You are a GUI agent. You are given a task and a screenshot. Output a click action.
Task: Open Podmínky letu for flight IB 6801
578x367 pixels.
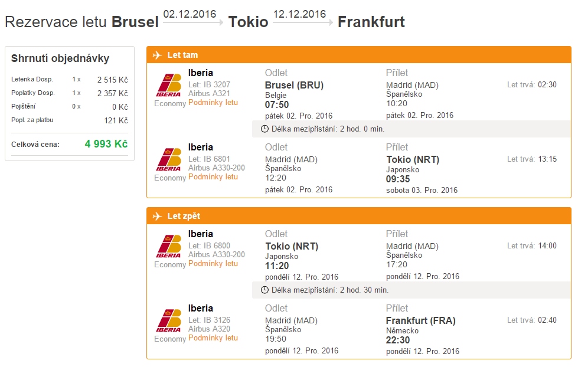pyautogui.click(x=213, y=177)
